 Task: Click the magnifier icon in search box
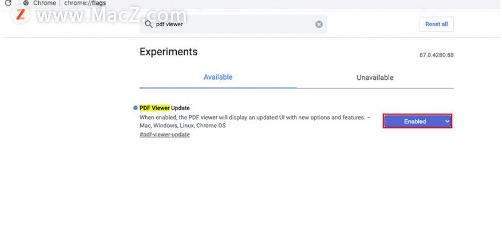[148, 24]
